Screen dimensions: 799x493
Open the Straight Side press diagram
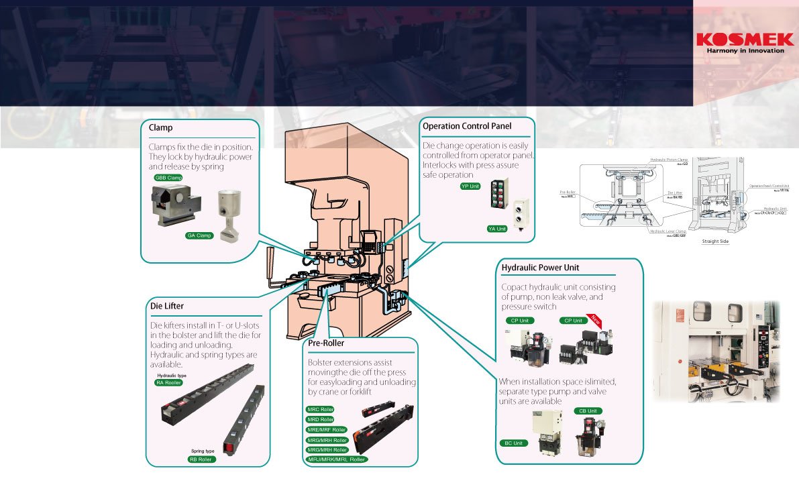pos(714,201)
